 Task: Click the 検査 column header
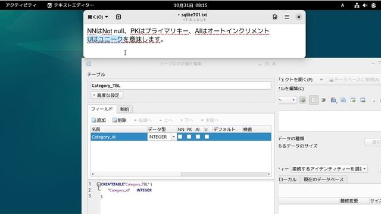pos(257,130)
